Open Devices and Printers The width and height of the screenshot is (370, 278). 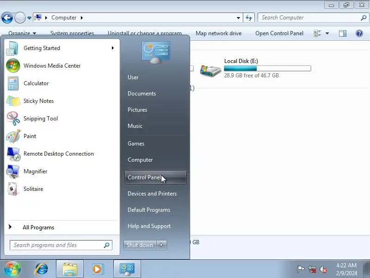pyautogui.click(x=155, y=194)
